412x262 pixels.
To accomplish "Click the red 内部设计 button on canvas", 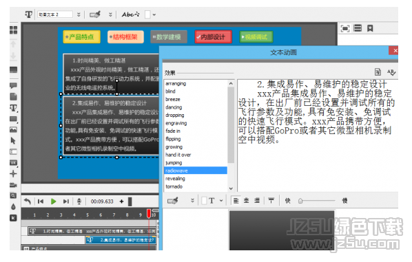I will [213, 37].
